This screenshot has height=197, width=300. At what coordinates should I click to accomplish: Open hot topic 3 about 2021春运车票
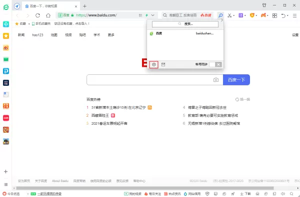pos(109,123)
